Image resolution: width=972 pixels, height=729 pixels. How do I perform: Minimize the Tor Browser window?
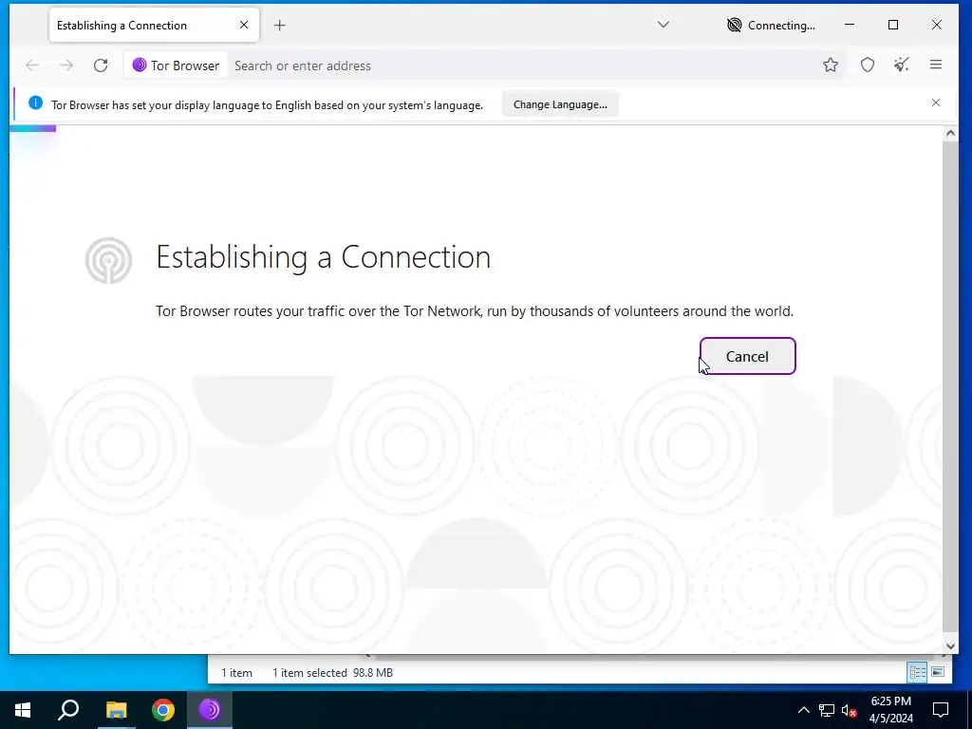[x=850, y=25]
